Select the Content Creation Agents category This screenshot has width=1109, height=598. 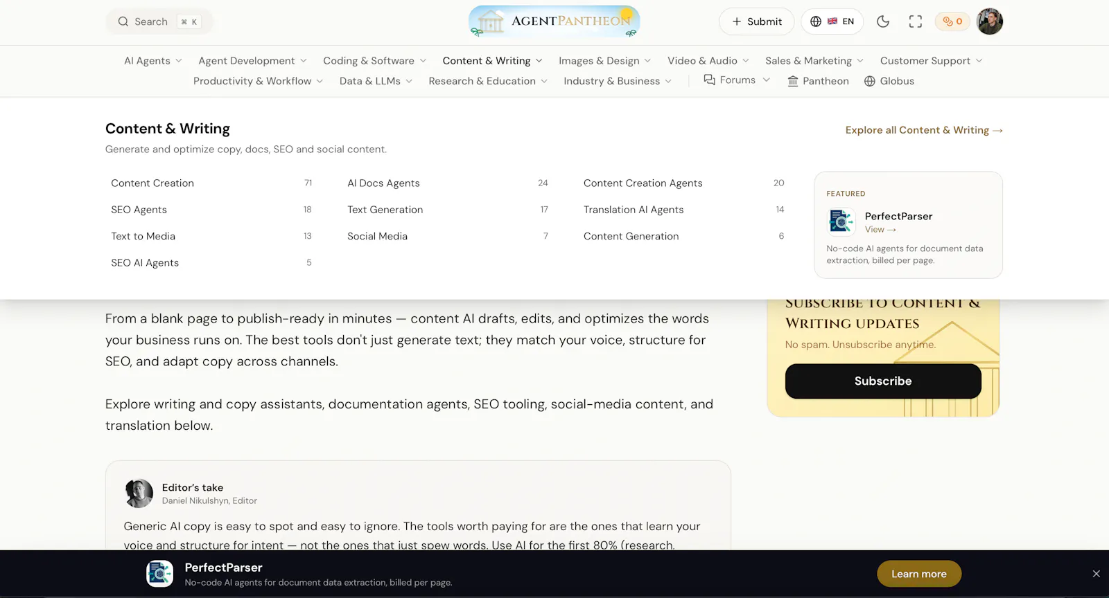(684, 183)
